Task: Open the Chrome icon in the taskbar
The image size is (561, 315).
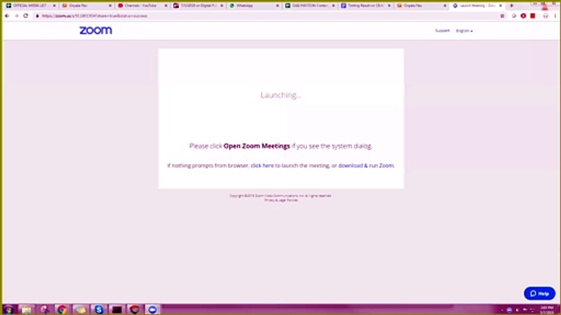Action: point(62,310)
